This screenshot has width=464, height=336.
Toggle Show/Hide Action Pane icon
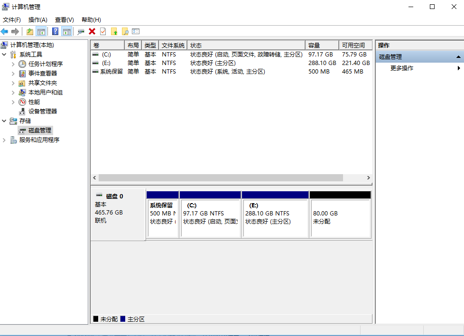(67, 31)
